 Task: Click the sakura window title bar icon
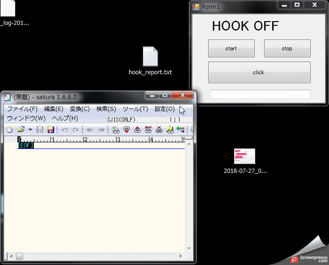tap(8, 97)
